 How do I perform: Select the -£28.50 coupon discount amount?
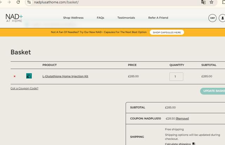coord(170,119)
